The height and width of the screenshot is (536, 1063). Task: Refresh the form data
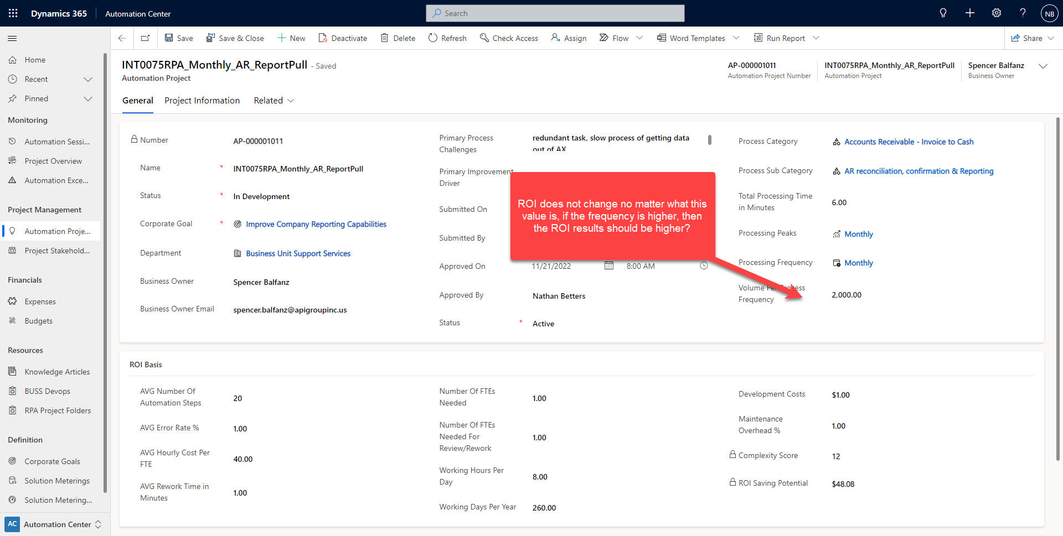click(447, 38)
